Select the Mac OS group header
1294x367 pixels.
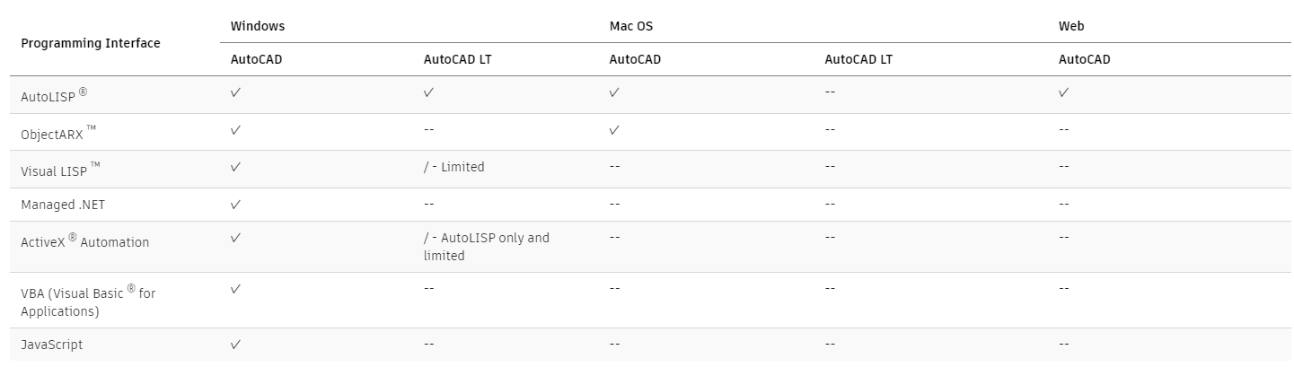[x=631, y=26]
